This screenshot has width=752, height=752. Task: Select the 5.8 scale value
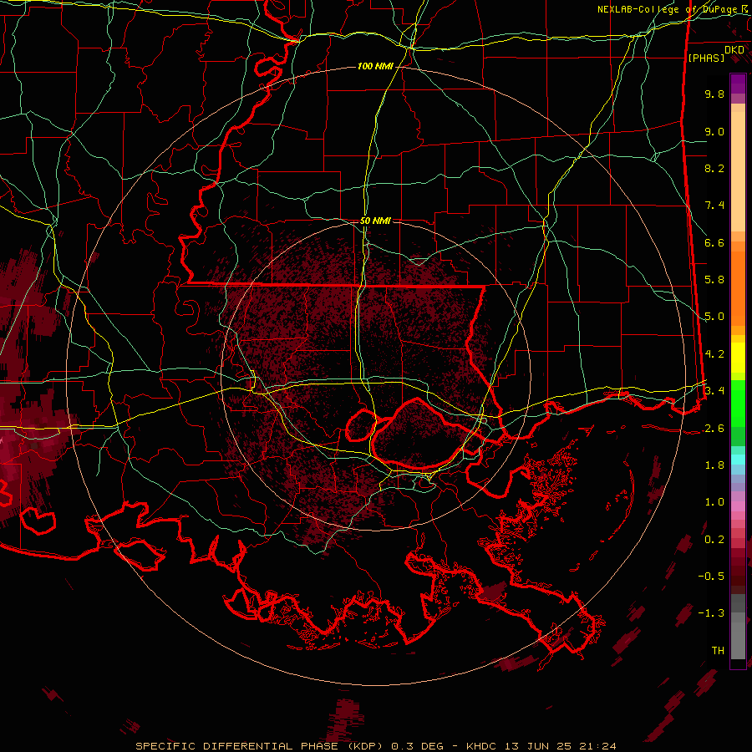(714, 280)
